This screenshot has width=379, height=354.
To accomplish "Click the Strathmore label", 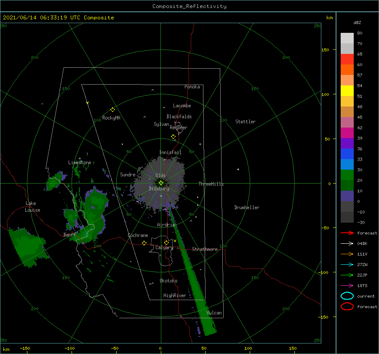I will click(205, 249).
